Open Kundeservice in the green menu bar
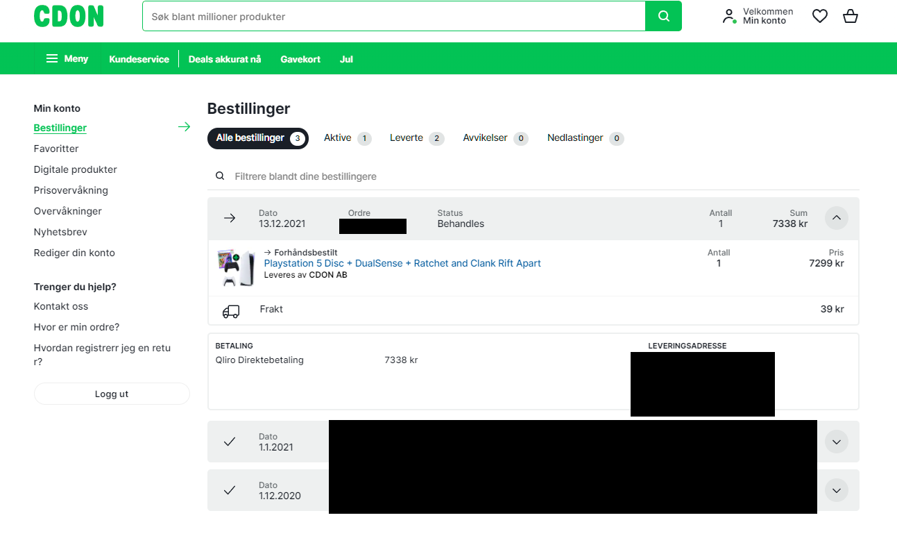 point(139,59)
